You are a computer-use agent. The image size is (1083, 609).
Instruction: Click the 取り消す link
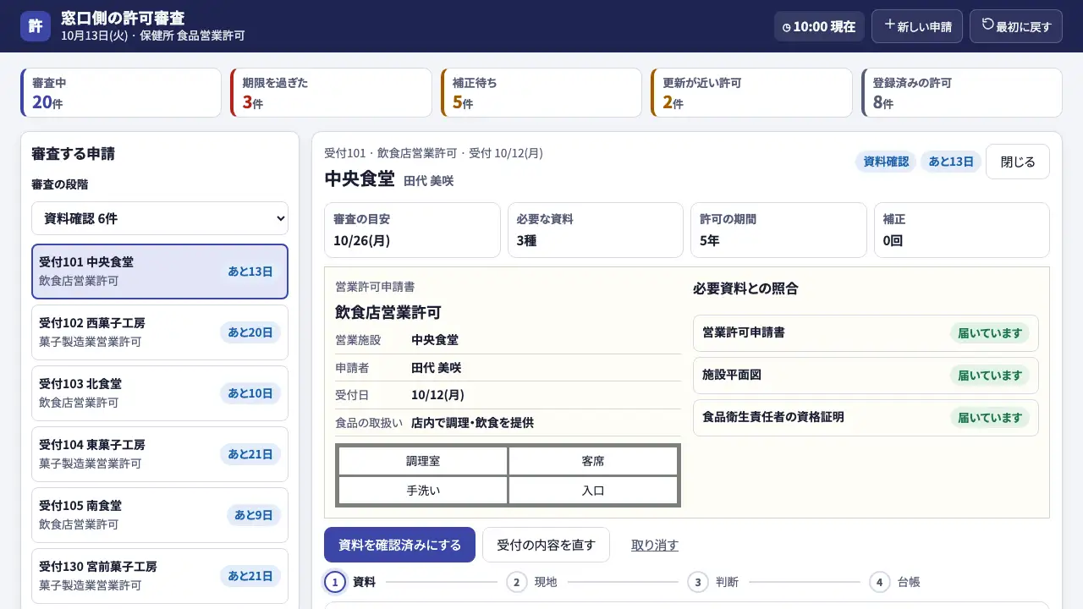point(655,546)
